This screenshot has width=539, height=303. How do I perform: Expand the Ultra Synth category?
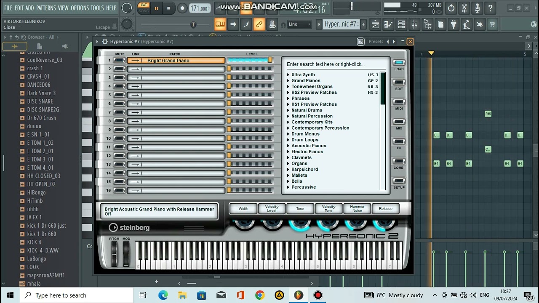pos(288,75)
